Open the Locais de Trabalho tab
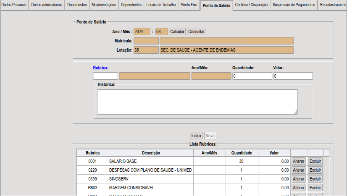The width and height of the screenshot is (347, 196). pos(161,5)
